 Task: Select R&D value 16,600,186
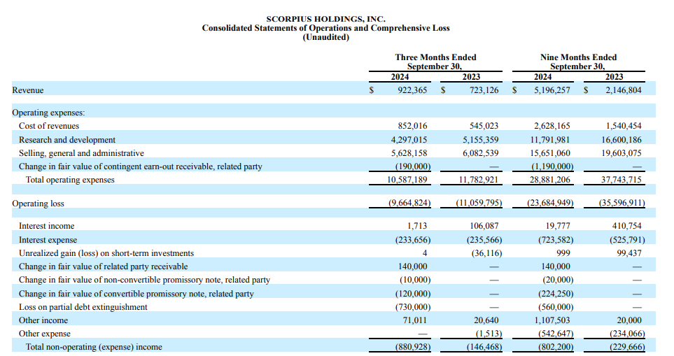tap(621, 140)
